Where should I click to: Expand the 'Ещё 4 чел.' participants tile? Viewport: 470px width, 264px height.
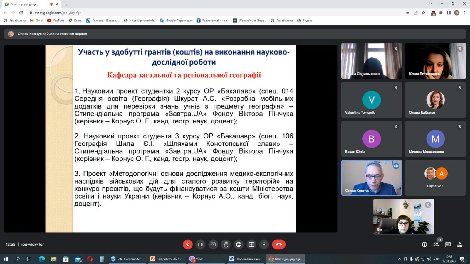[435, 178]
